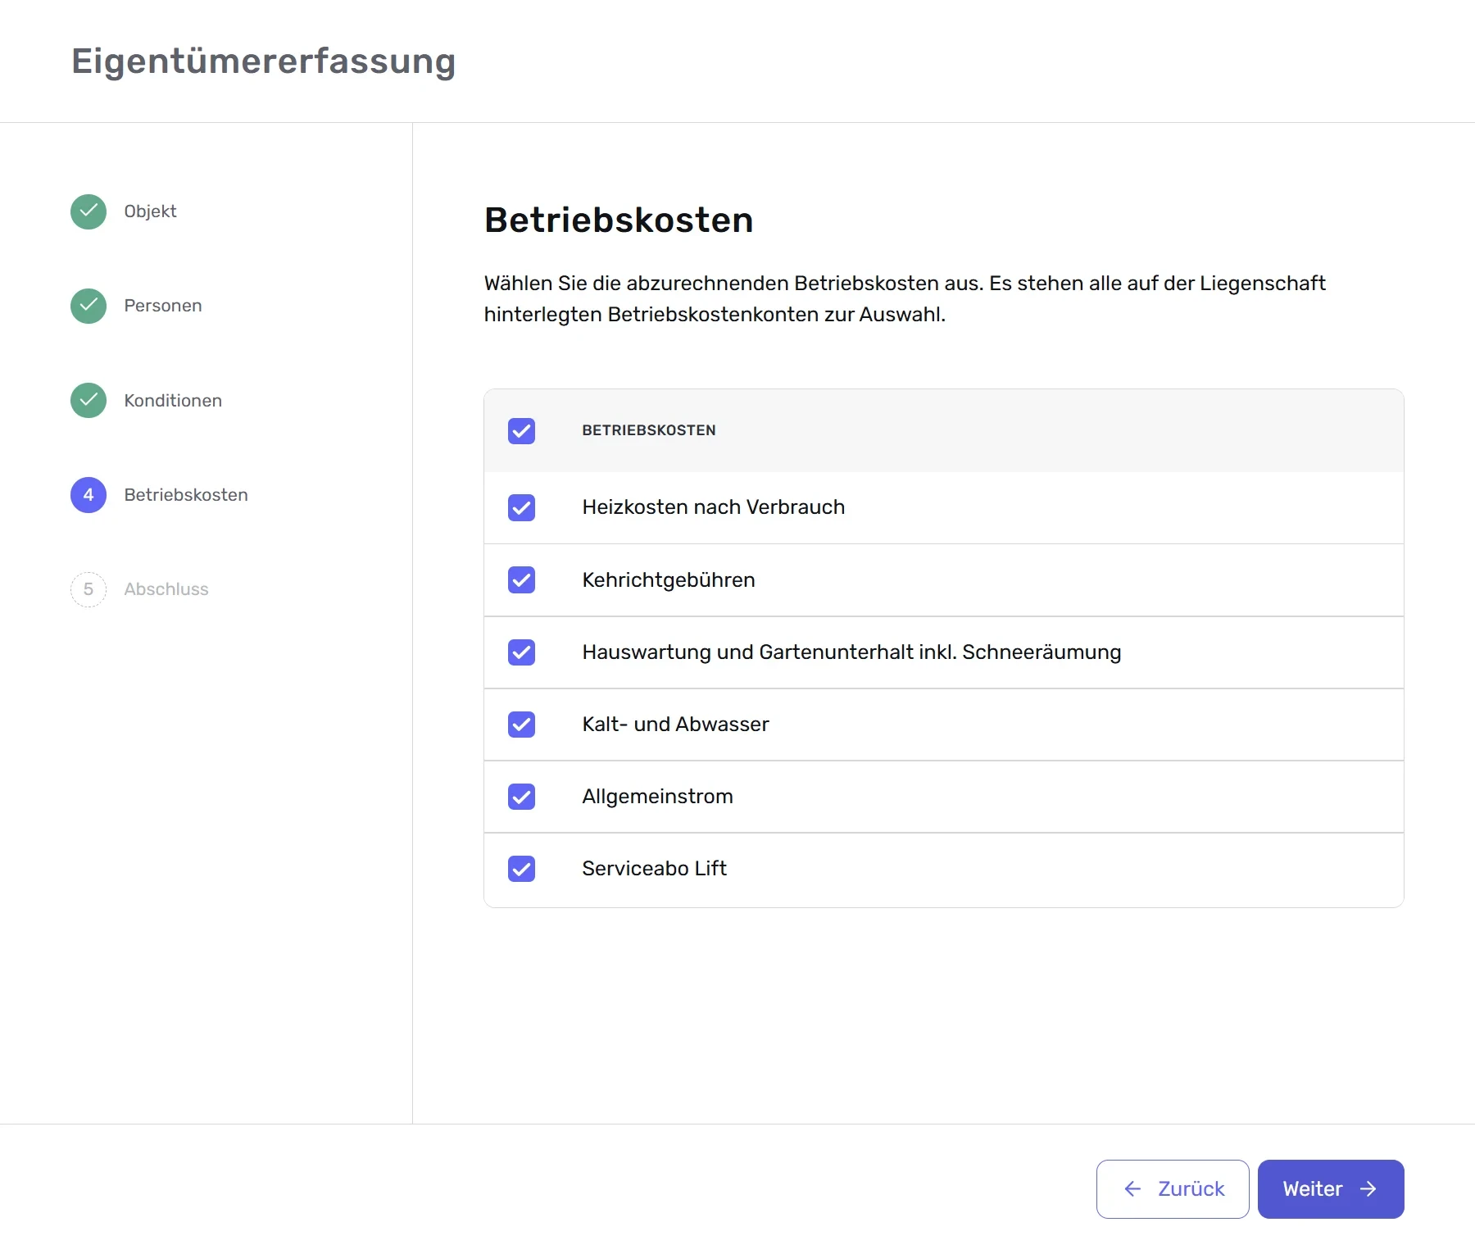Click the BETRIEBSKOSTEN column header text
1475x1254 pixels.
pyautogui.click(x=649, y=430)
